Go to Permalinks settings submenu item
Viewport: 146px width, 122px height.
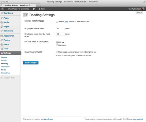tap(6, 73)
